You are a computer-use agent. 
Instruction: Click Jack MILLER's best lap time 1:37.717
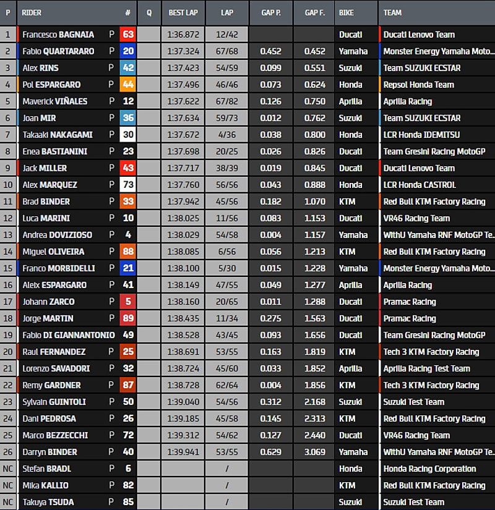183,168
